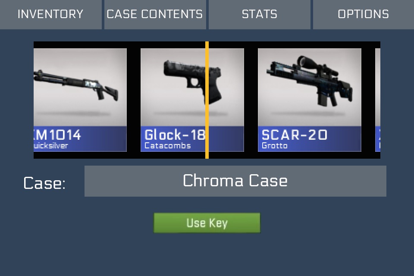This screenshot has height=276, width=414.
Task: Click the Case: label text
Action: click(44, 183)
